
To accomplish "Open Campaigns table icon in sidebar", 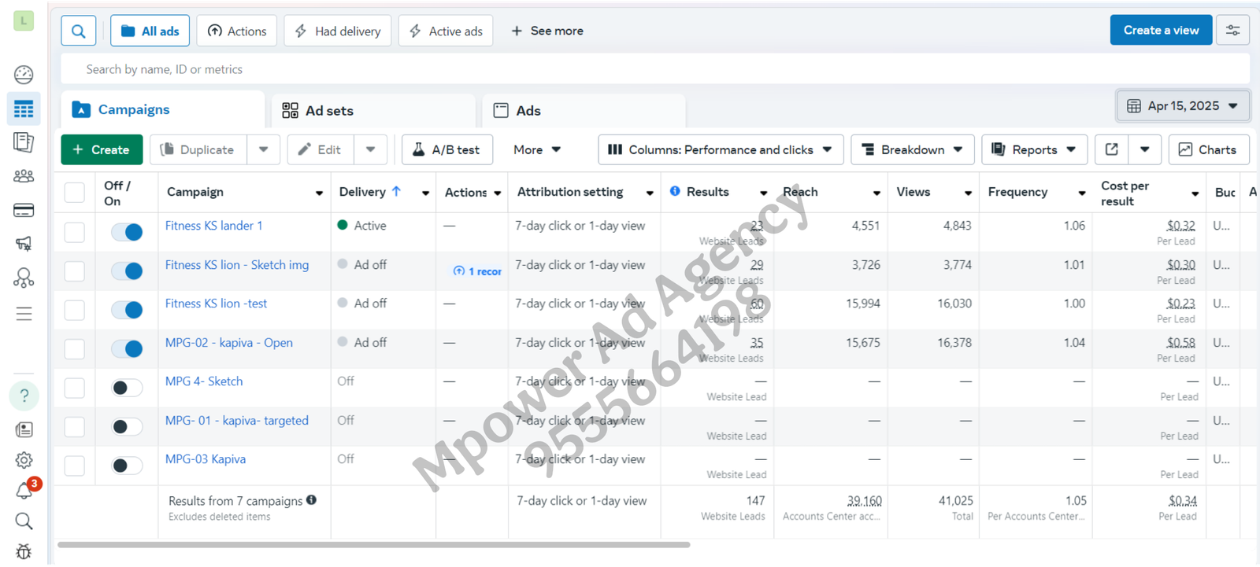I will [x=24, y=109].
